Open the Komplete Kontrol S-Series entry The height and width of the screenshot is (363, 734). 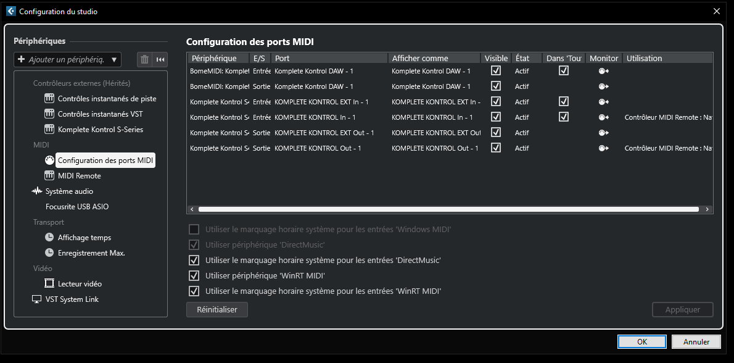[100, 130]
